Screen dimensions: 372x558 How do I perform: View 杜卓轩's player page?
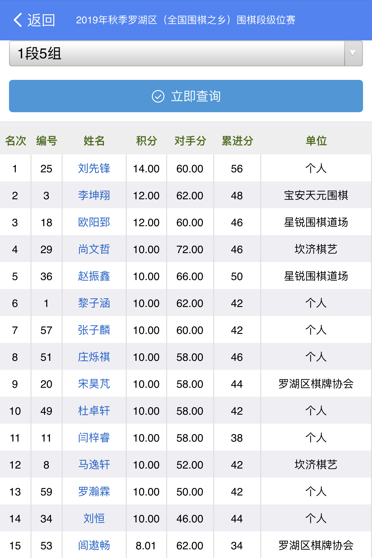tap(94, 411)
